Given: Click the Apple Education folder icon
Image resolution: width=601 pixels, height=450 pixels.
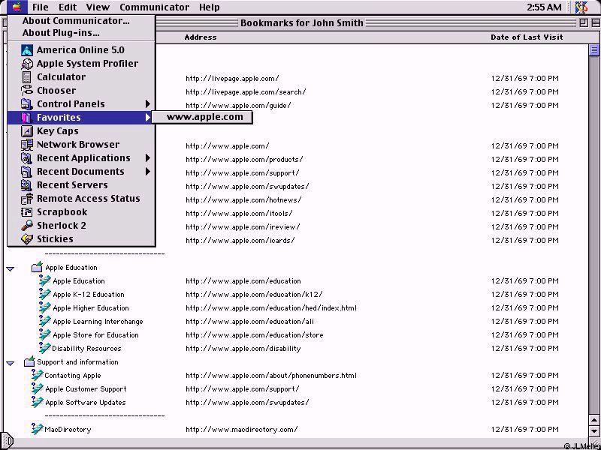Looking at the screenshot, I should pos(37,268).
